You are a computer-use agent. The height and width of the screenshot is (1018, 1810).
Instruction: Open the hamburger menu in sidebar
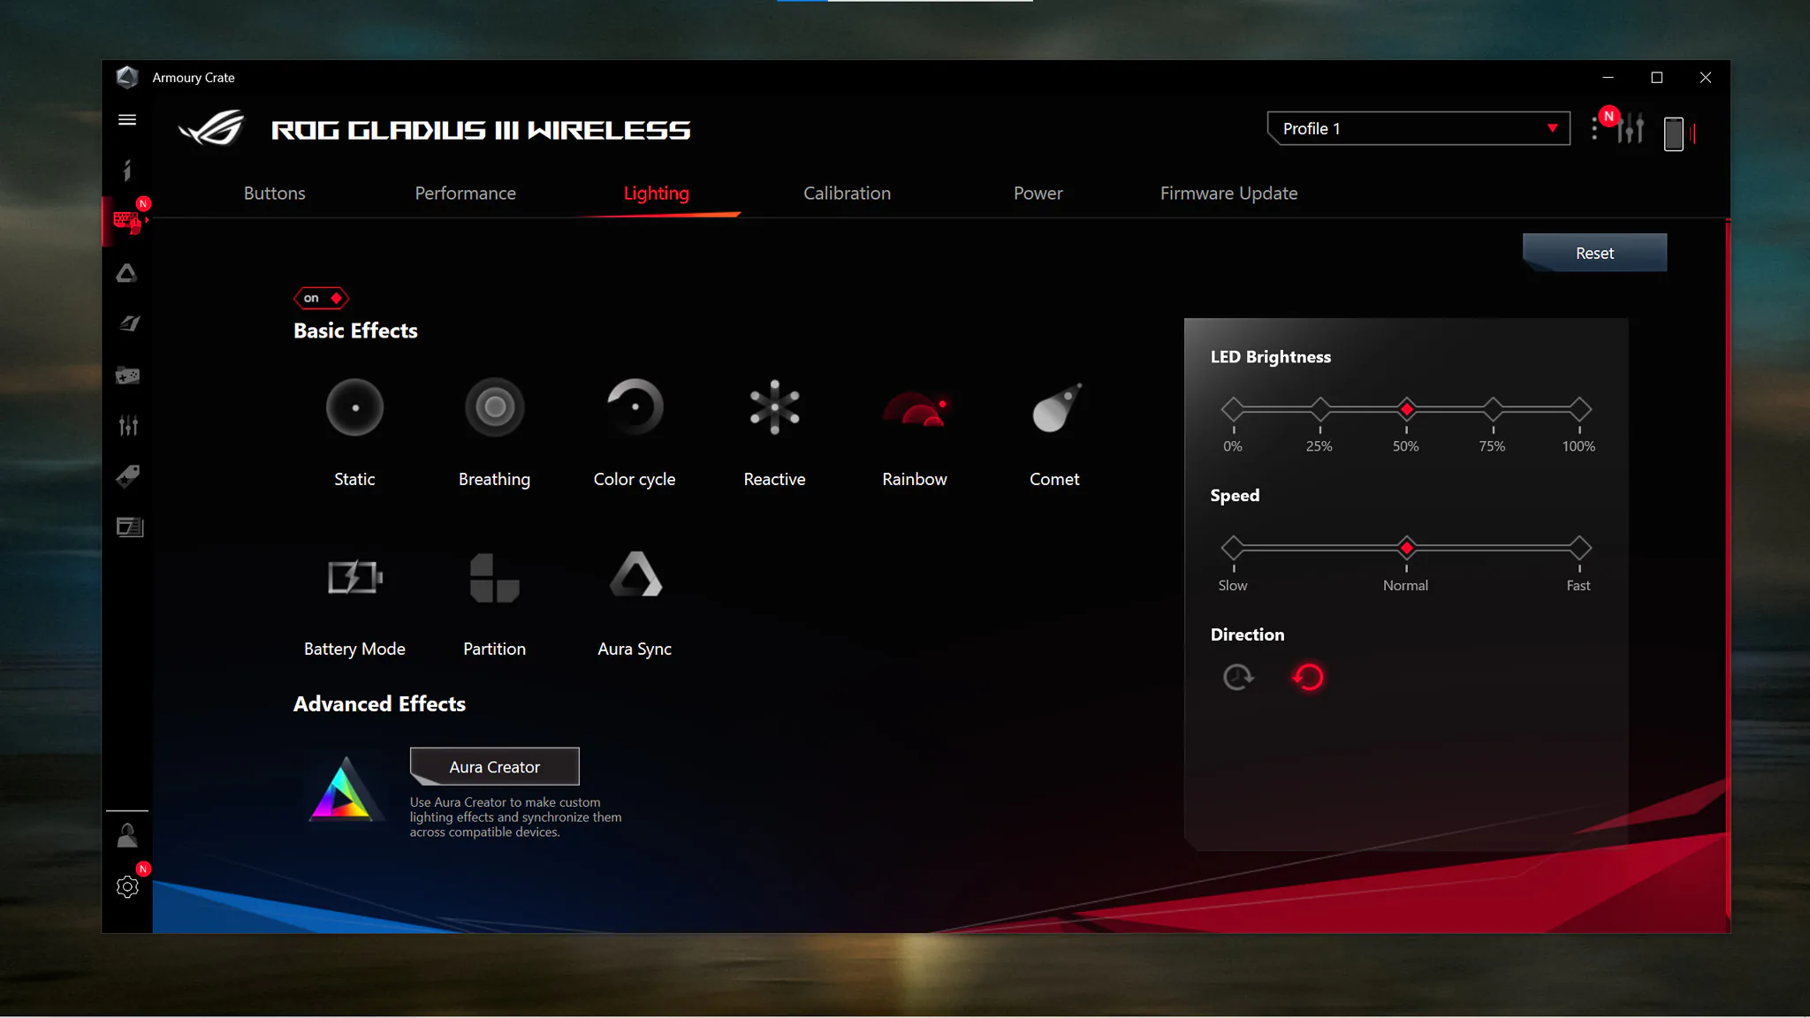127,119
